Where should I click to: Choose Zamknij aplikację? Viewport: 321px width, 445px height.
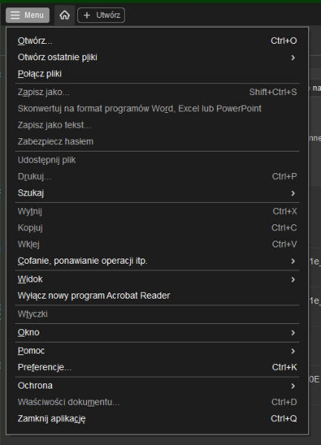[158, 418]
